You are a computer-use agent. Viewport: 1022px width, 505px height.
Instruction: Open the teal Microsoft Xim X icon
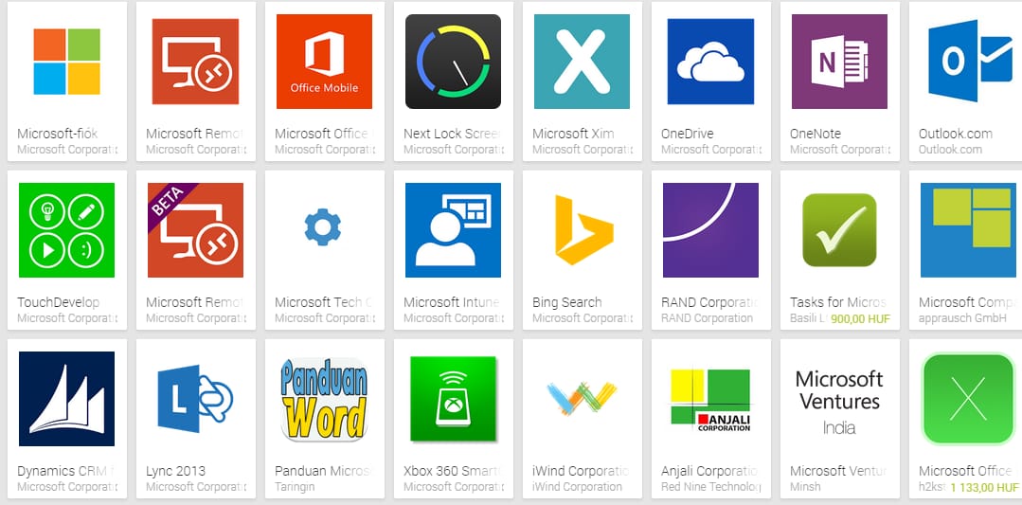coord(582,62)
